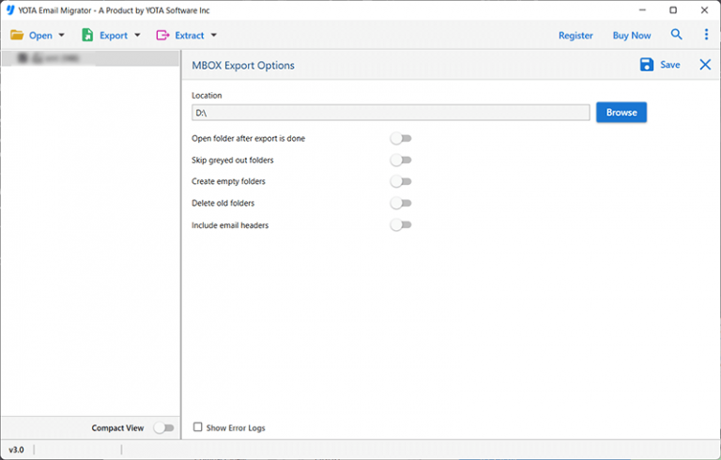Click the Register link
Viewport: 721px width, 460px height.
point(575,36)
